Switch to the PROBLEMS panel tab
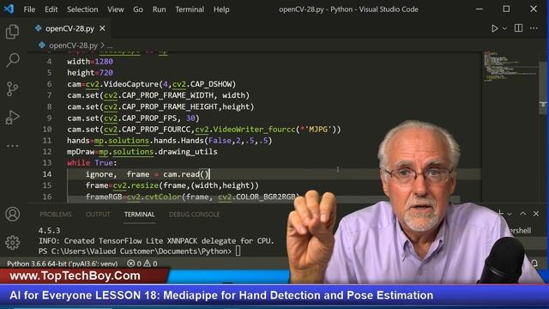Viewport: 549px width, 309px height. point(55,215)
